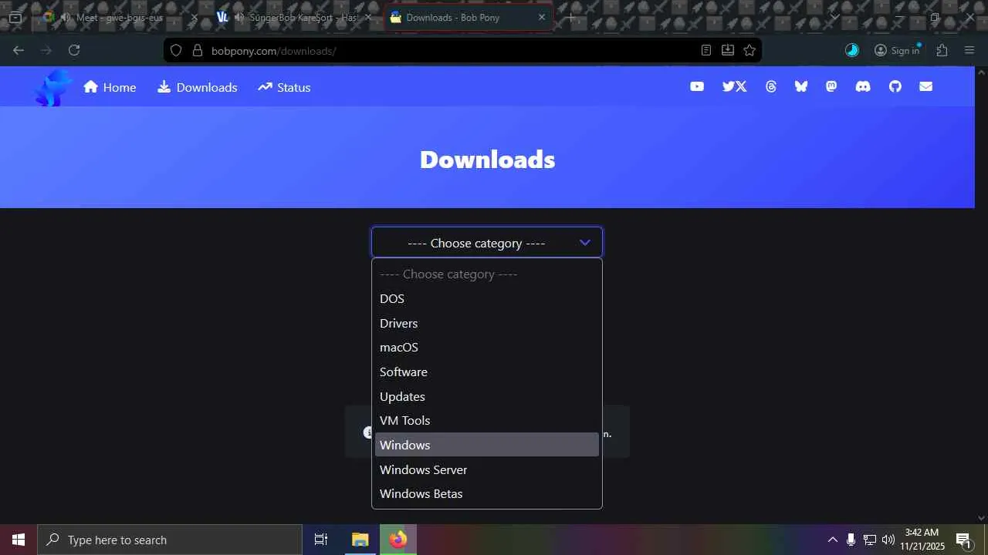The image size is (988, 555).
Task: Pick Software from the category list
Action: click(x=487, y=372)
